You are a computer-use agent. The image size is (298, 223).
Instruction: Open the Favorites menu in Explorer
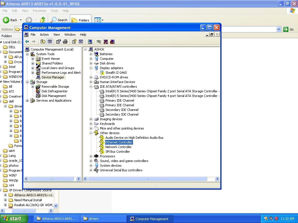point(39,11)
